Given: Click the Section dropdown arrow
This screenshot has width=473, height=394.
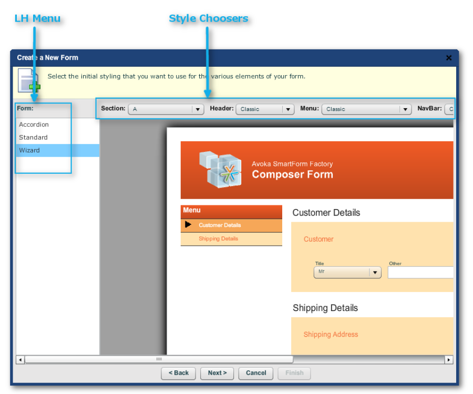Looking at the screenshot, I should pos(198,109).
